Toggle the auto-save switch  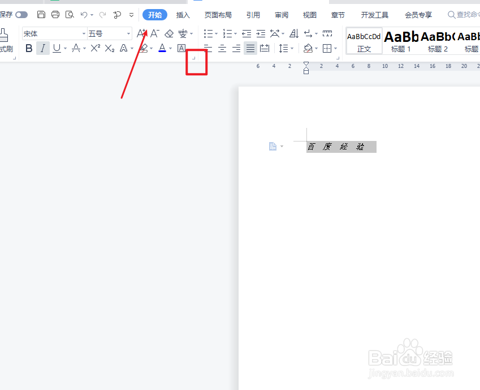tap(21, 15)
